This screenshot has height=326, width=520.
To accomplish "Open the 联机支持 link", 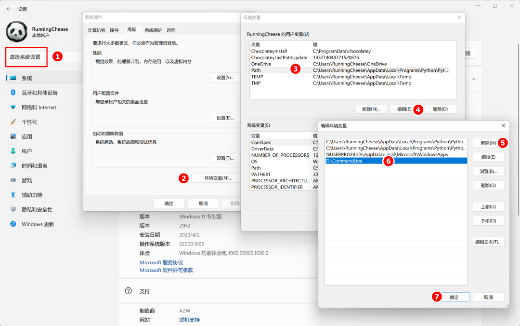I will coord(189,320).
